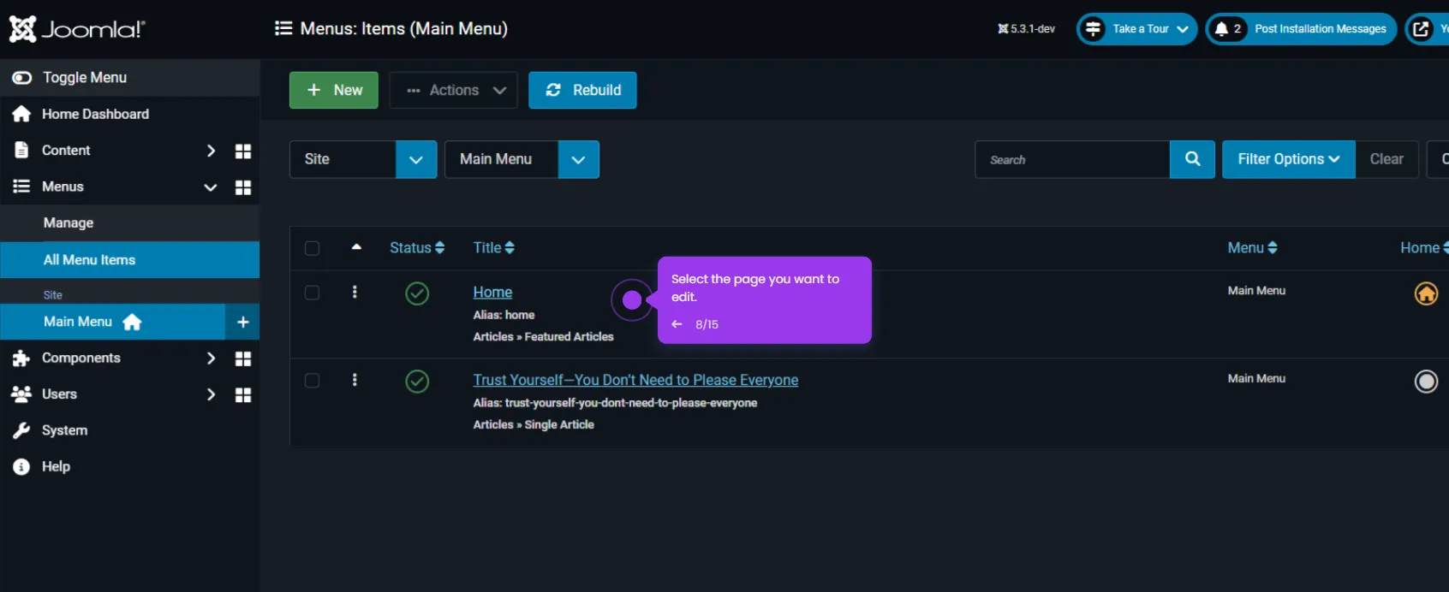This screenshot has height=592, width=1449.
Task: Open the Actions dropdown
Action: 454,90
